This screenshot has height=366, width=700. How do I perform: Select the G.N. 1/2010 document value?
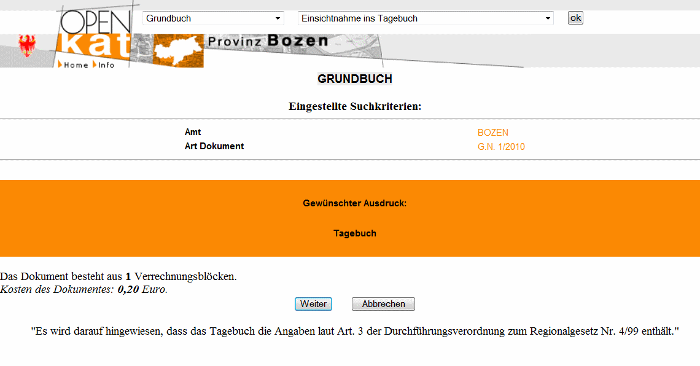(x=501, y=147)
